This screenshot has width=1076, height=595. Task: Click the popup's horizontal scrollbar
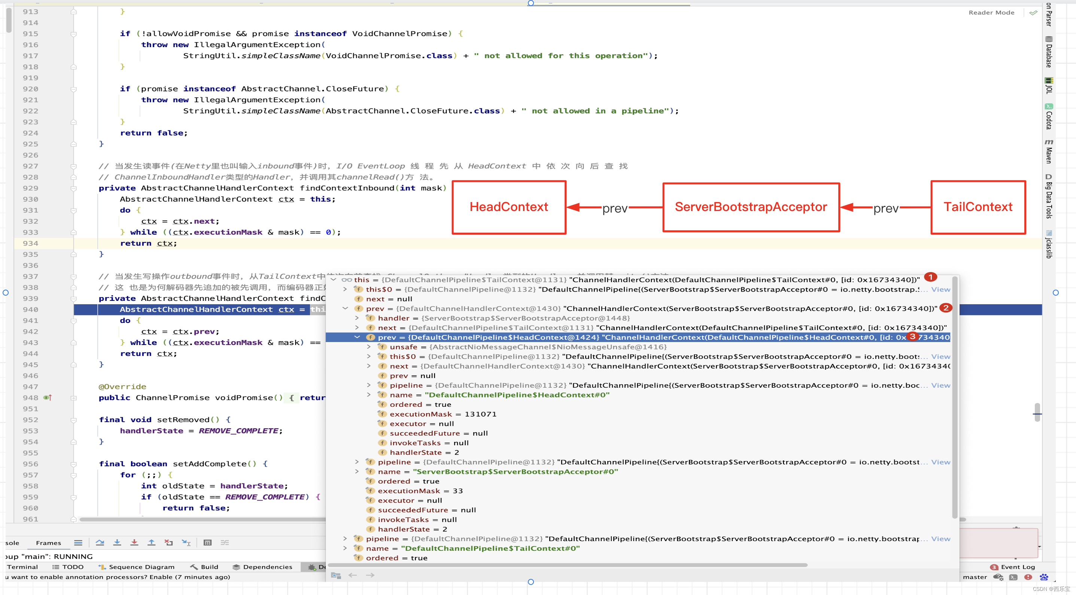tap(568, 565)
